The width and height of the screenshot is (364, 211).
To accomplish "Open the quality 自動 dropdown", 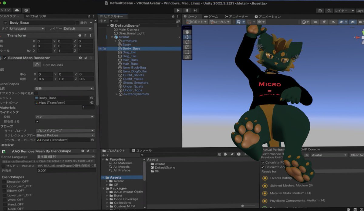I will tap(64, 89).
